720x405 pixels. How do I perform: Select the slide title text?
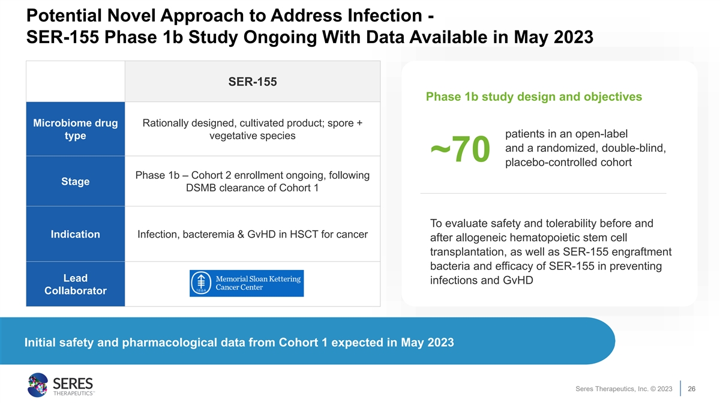[310, 25]
